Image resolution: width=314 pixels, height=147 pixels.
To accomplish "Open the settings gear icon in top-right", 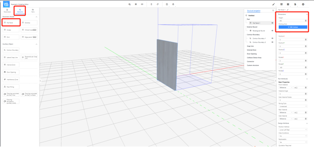I will click(303, 4).
